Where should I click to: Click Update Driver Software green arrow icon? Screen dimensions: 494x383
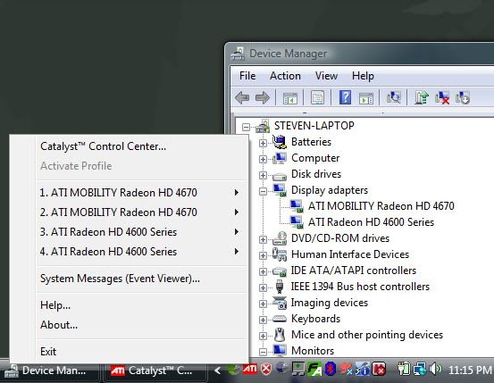point(422,97)
